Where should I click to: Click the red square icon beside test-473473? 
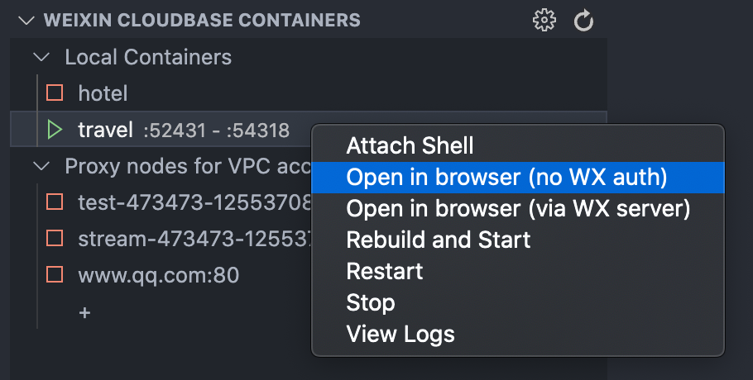click(x=55, y=202)
